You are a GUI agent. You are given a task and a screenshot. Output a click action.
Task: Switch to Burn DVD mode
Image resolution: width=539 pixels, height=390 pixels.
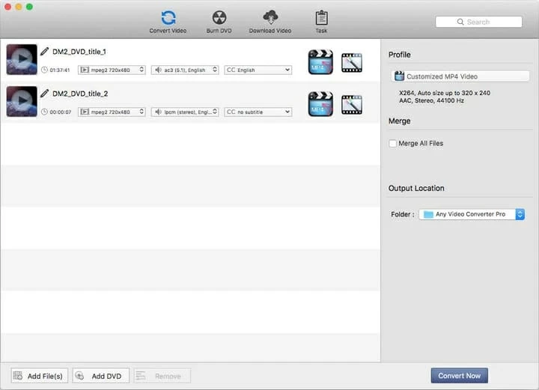tap(219, 21)
